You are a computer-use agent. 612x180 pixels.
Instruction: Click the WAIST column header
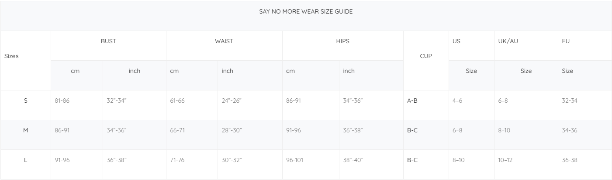[224, 42]
